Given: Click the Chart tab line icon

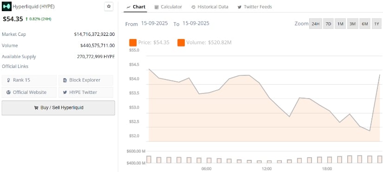Looking at the screenshot, I should pos(129,7).
